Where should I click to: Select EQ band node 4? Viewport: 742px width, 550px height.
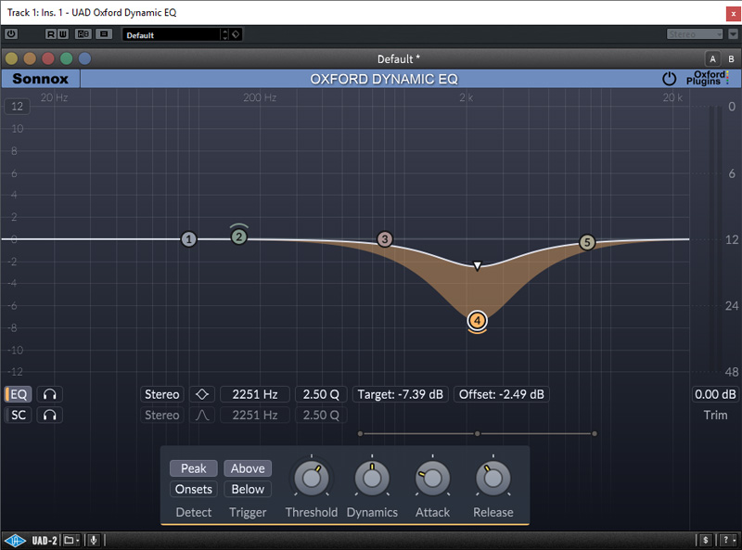(x=477, y=321)
